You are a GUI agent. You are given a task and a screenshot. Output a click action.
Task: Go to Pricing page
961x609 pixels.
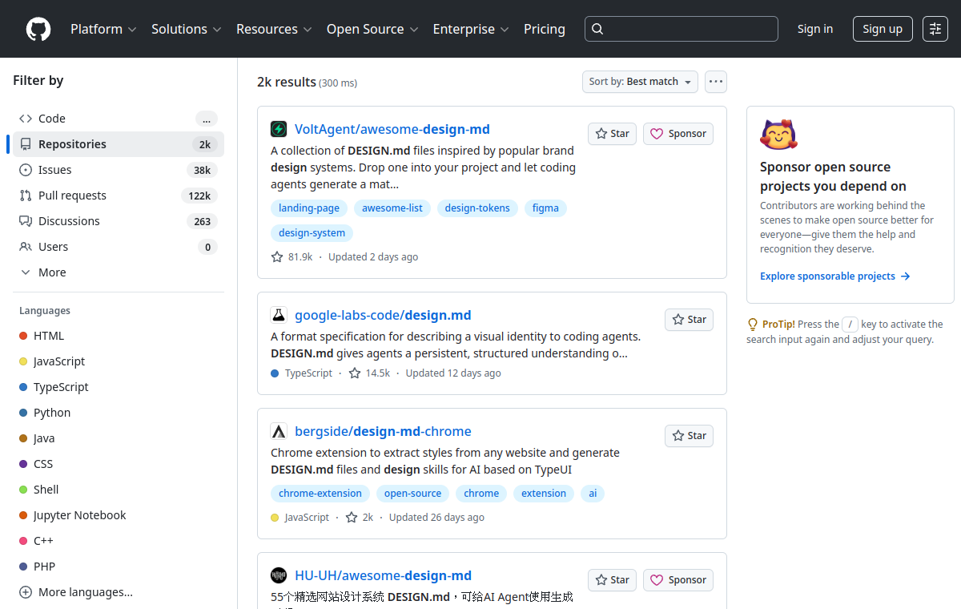pos(545,29)
